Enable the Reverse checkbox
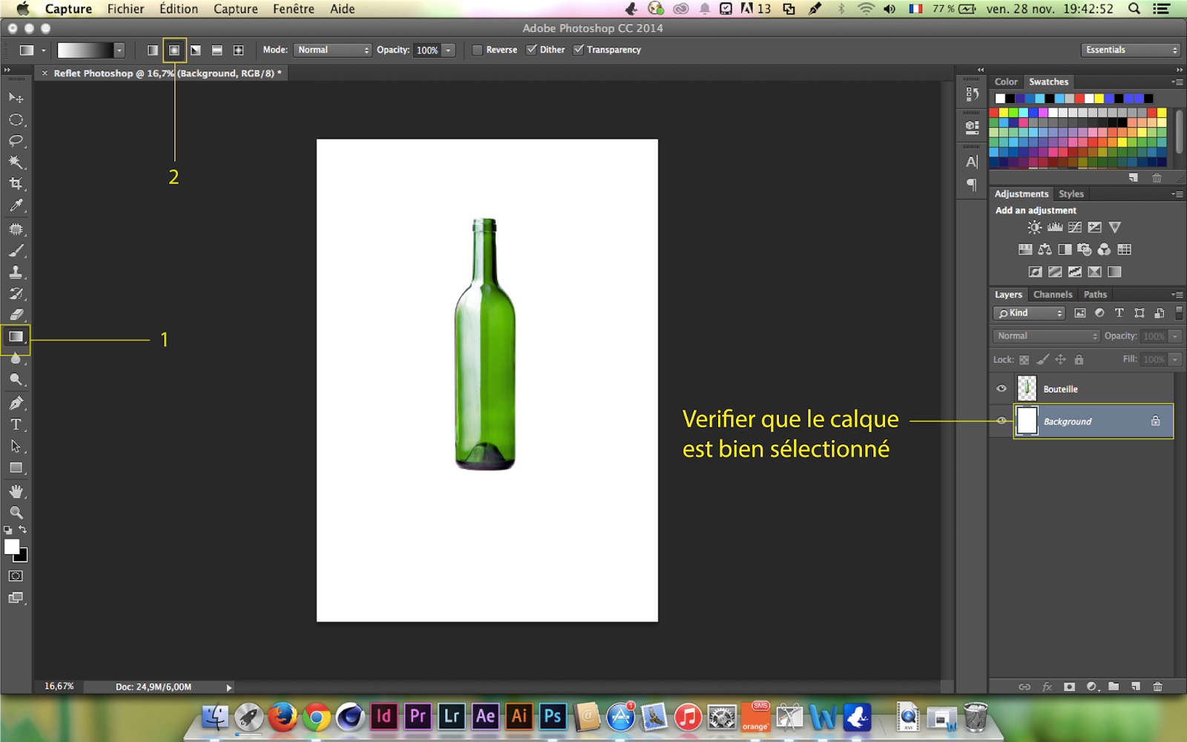 click(x=478, y=50)
